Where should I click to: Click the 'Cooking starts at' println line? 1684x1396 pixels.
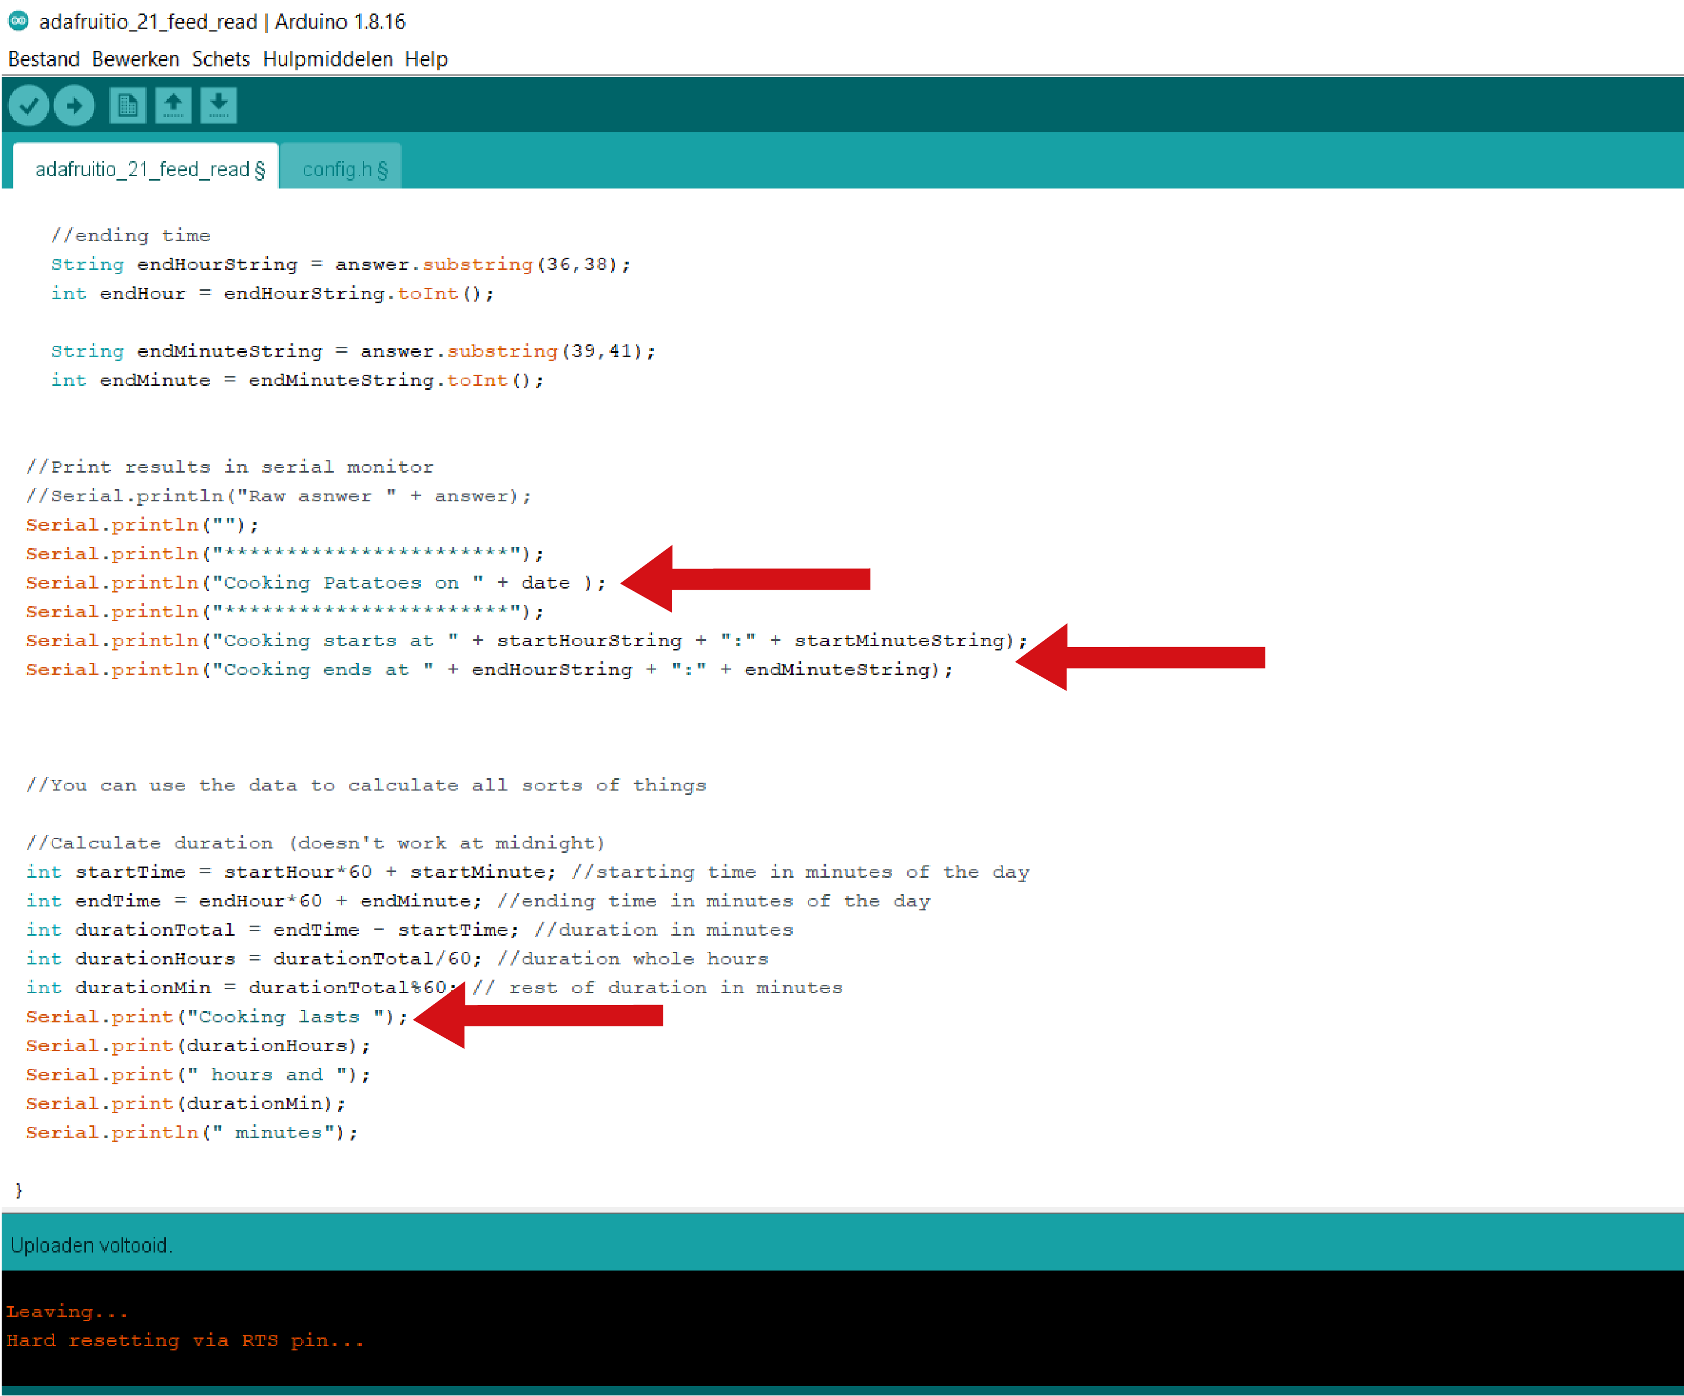[x=526, y=640]
